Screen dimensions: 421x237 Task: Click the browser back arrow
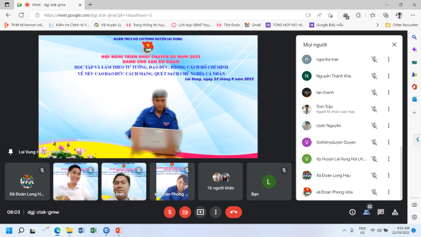point(8,15)
